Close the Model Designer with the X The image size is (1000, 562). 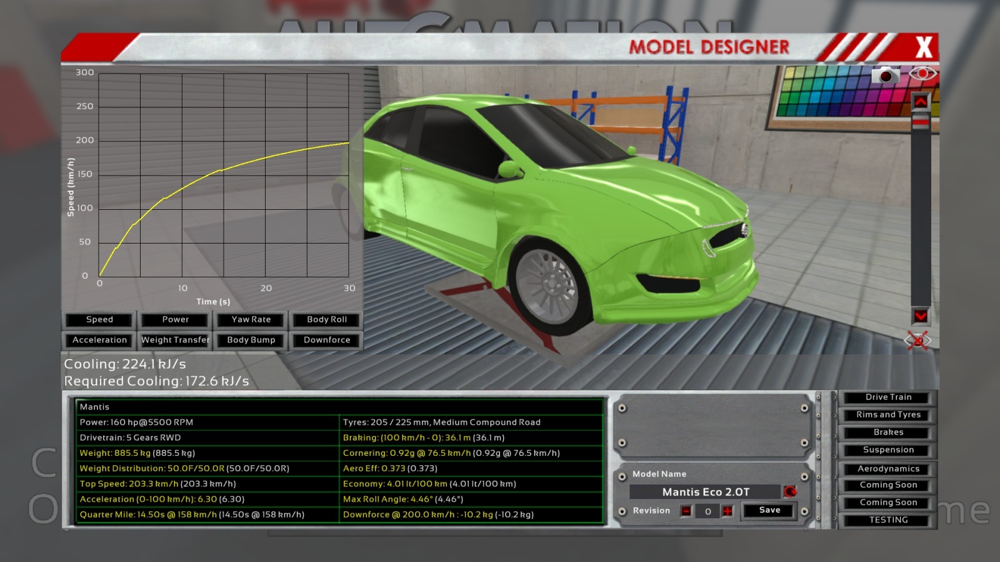pos(923,47)
